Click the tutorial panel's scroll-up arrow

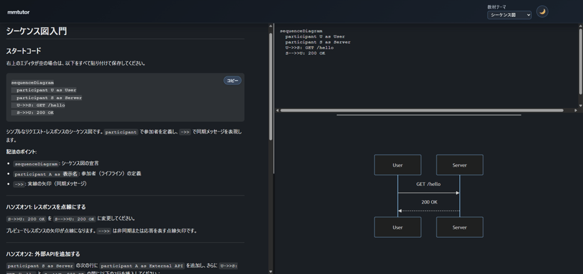(x=271, y=27)
